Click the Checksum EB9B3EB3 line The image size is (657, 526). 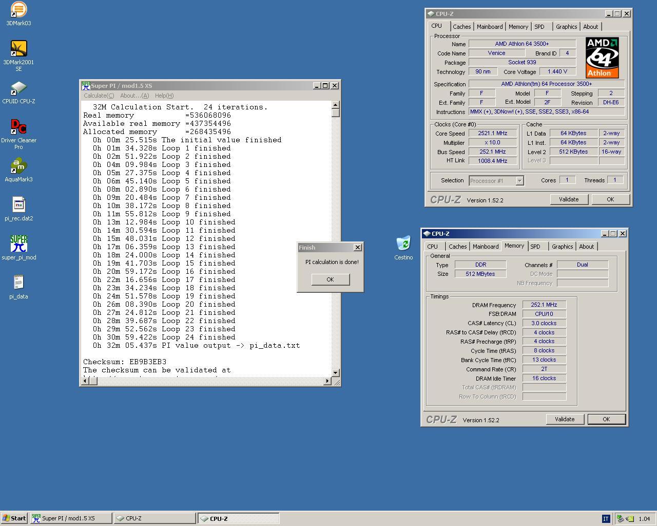(125, 362)
